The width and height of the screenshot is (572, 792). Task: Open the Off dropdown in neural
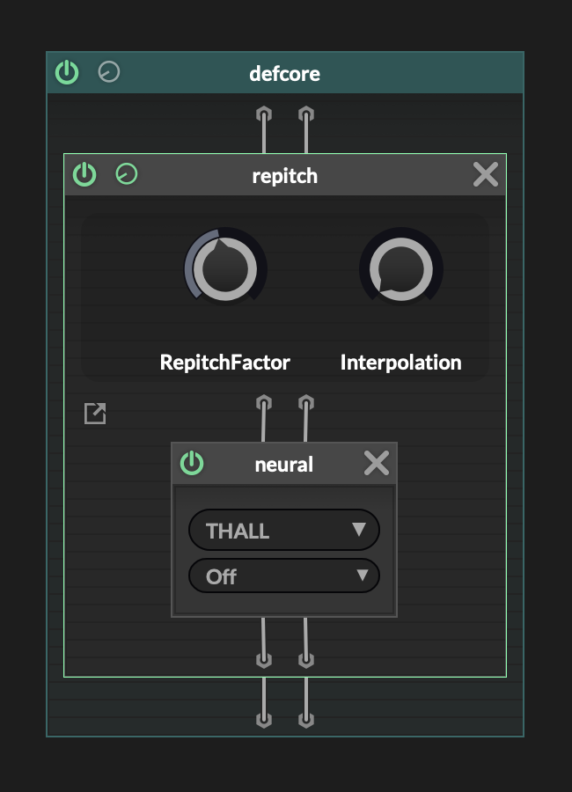coord(284,576)
